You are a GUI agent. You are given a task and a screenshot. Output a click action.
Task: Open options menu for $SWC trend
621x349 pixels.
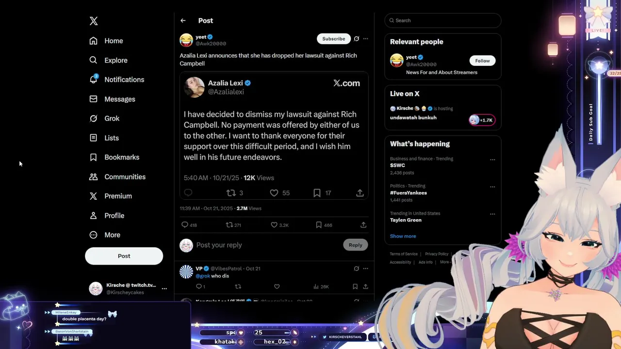(492, 159)
